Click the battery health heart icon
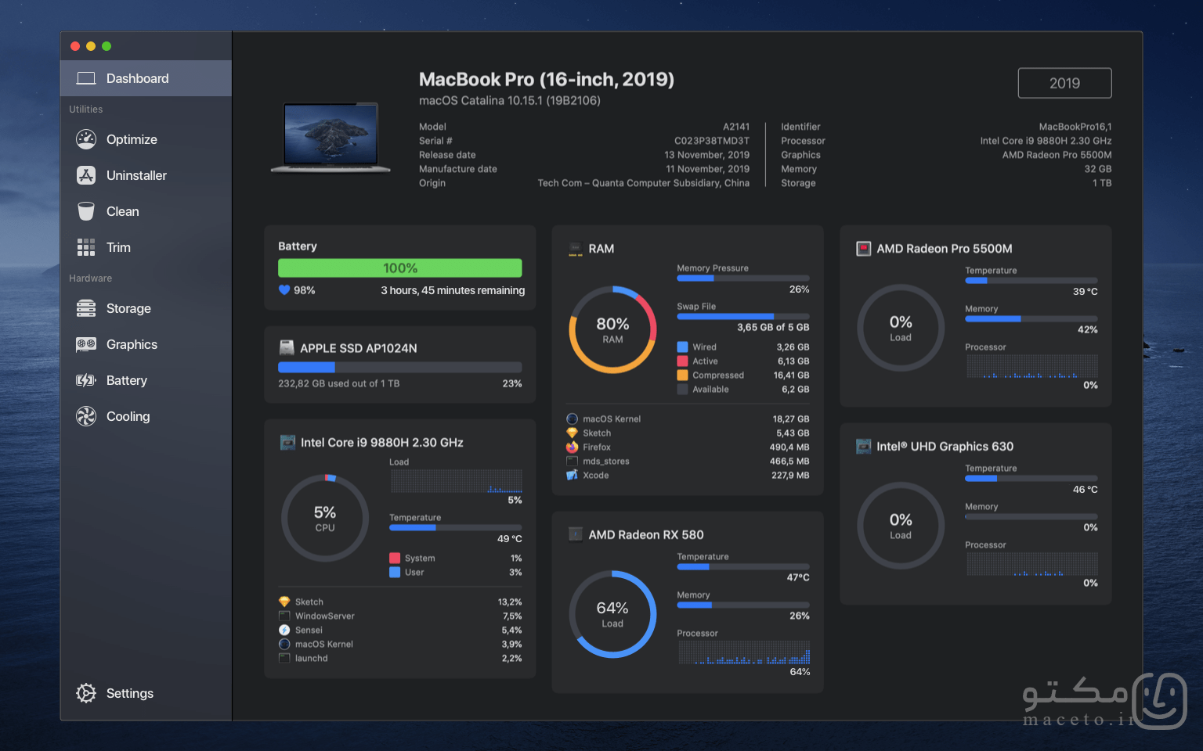The width and height of the screenshot is (1203, 751). pos(284,290)
